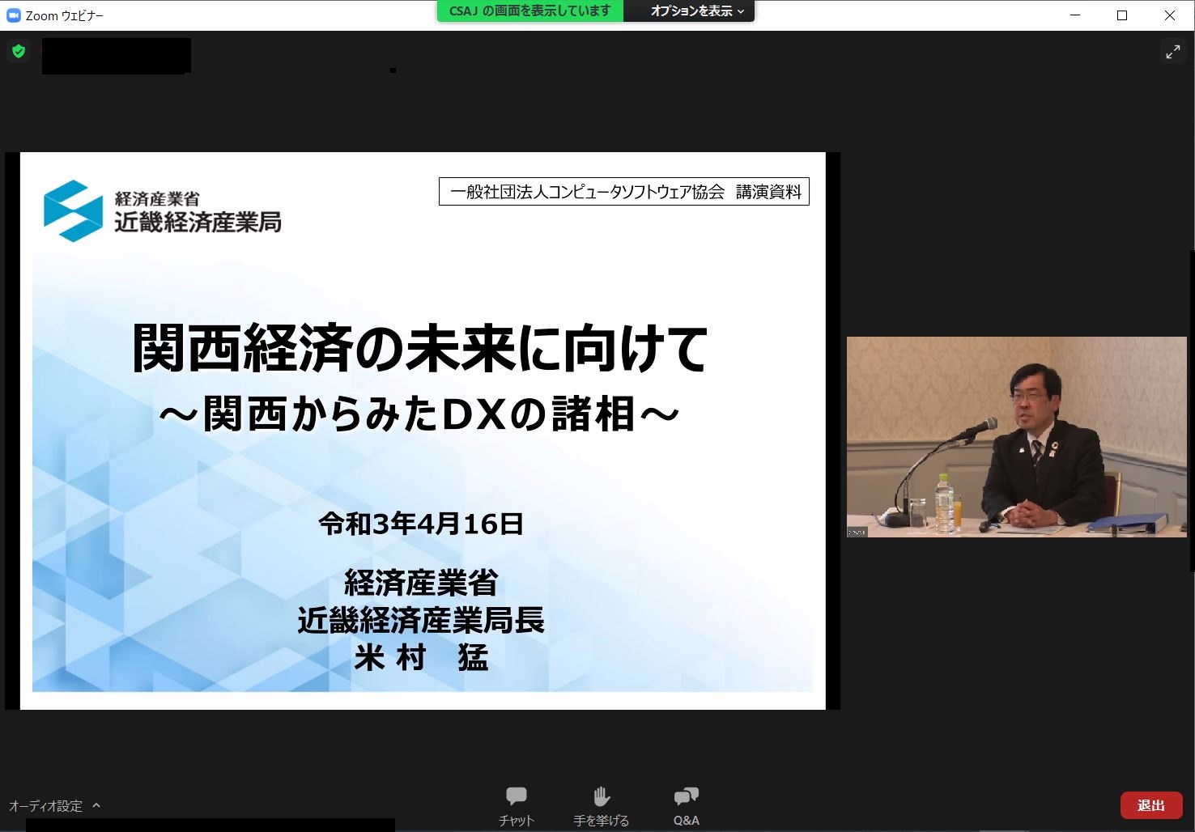1195x832 pixels.
Task: Click the green encryption shield icon
Action: [x=19, y=52]
